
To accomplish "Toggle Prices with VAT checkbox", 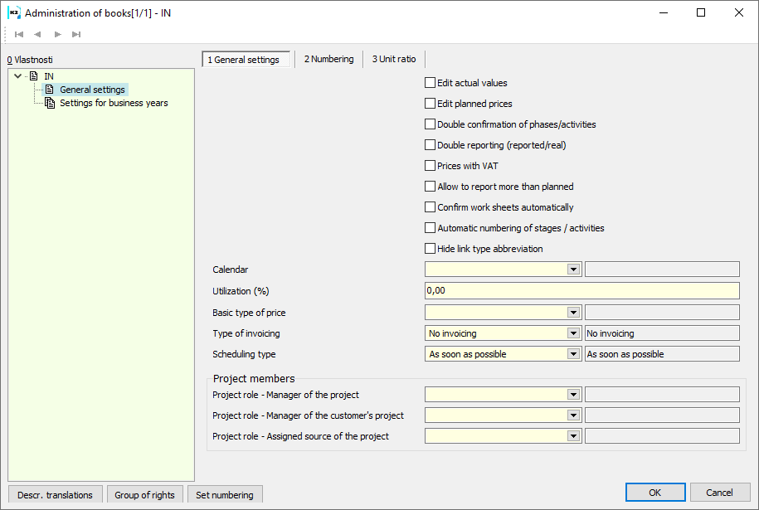I will (x=430, y=166).
